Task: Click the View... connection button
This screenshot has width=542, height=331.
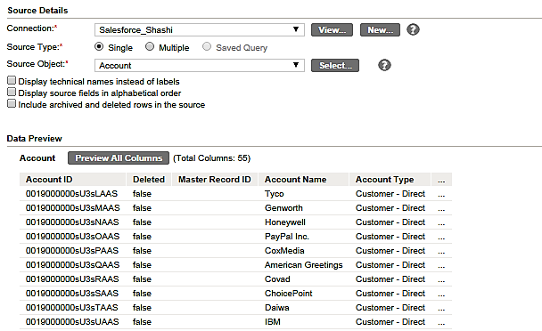Action: 332,30
